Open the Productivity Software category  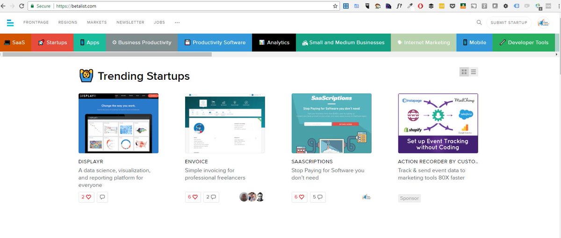click(215, 42)
